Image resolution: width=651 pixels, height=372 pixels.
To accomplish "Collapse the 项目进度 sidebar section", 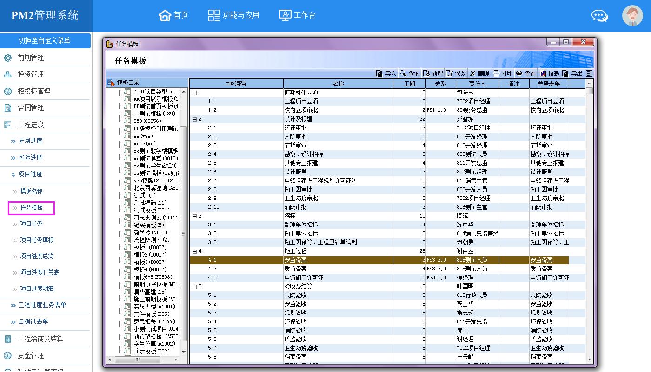I will 30,174.
